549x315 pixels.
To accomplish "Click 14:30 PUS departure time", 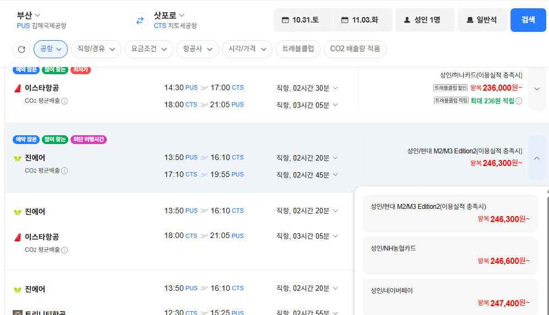I will tap(181, 87).
